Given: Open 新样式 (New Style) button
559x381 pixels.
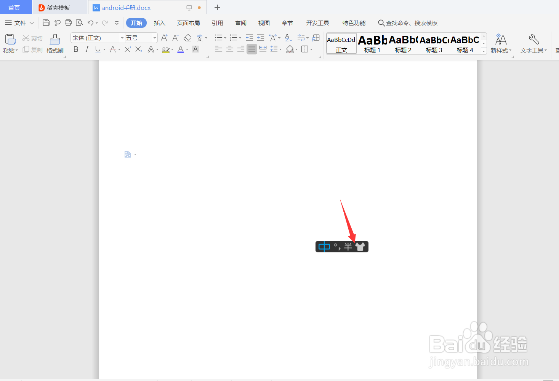Looking at the screenshot, I should pyautogui.click(x=501, y=43).
